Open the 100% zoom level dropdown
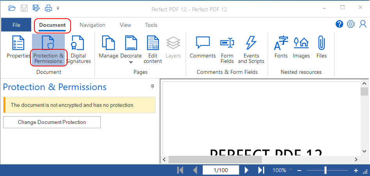370x176 pixels. 291,170
